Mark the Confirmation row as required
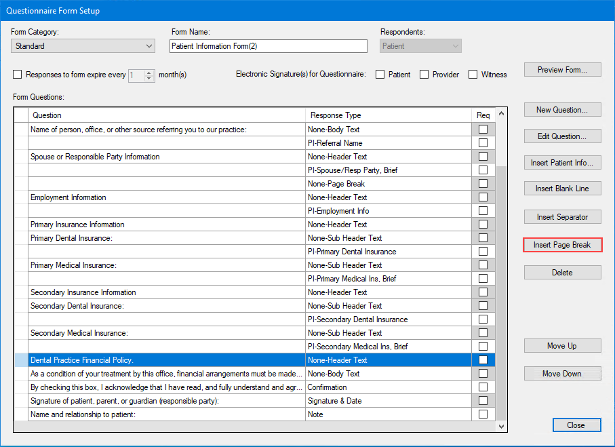This screenshot has width=615, height=447. pos(483,387)
